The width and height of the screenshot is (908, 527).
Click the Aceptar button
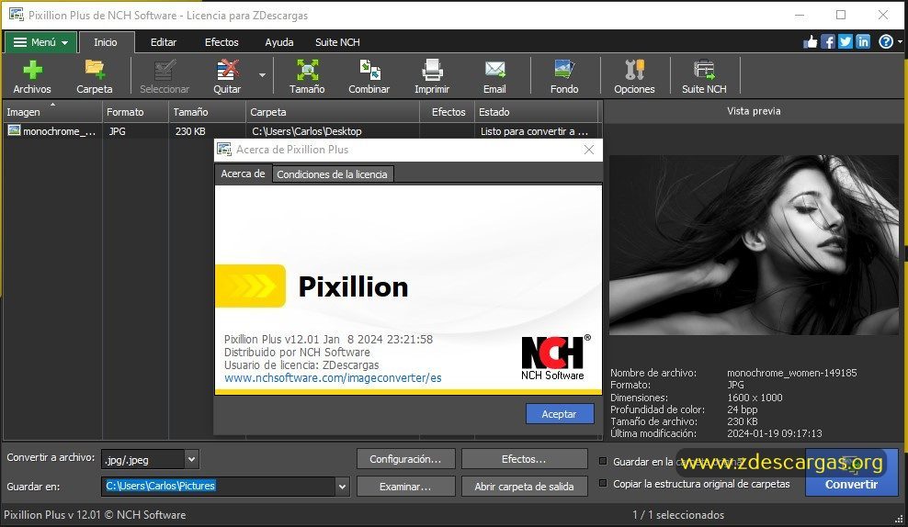point(560,414)
